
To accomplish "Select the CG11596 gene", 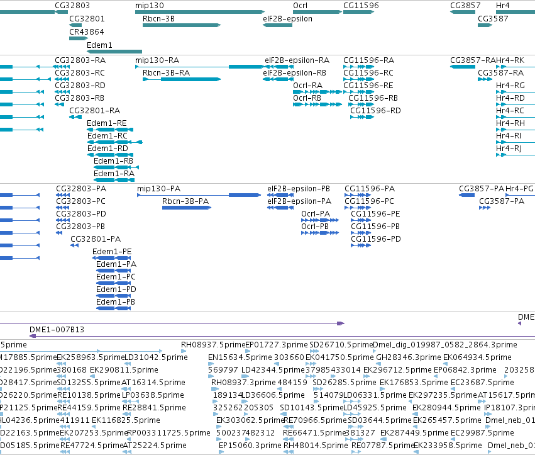I will pyautogui.click(x=358, y=12).
